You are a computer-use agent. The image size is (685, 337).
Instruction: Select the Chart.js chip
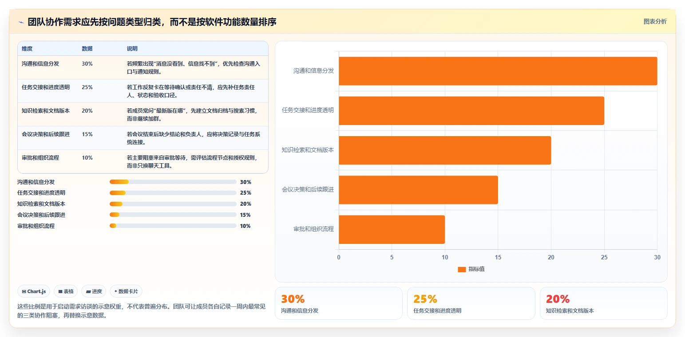click(x=34, y=291)
